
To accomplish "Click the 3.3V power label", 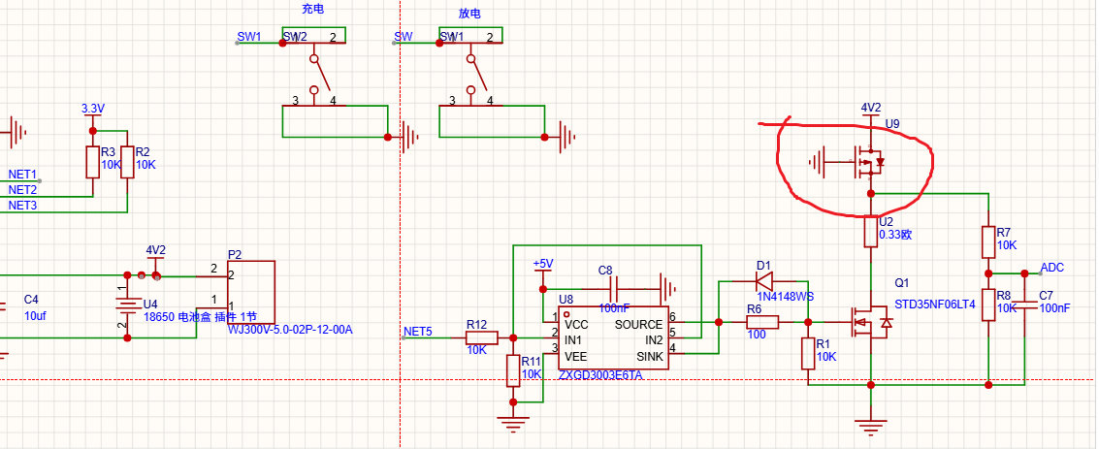I will 93,109.
